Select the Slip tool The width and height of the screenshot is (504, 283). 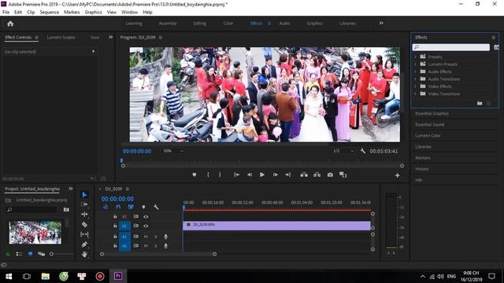point(84,234)
